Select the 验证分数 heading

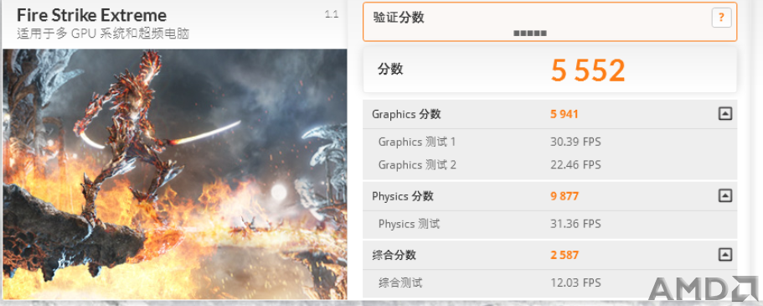(x=399, y=18)
